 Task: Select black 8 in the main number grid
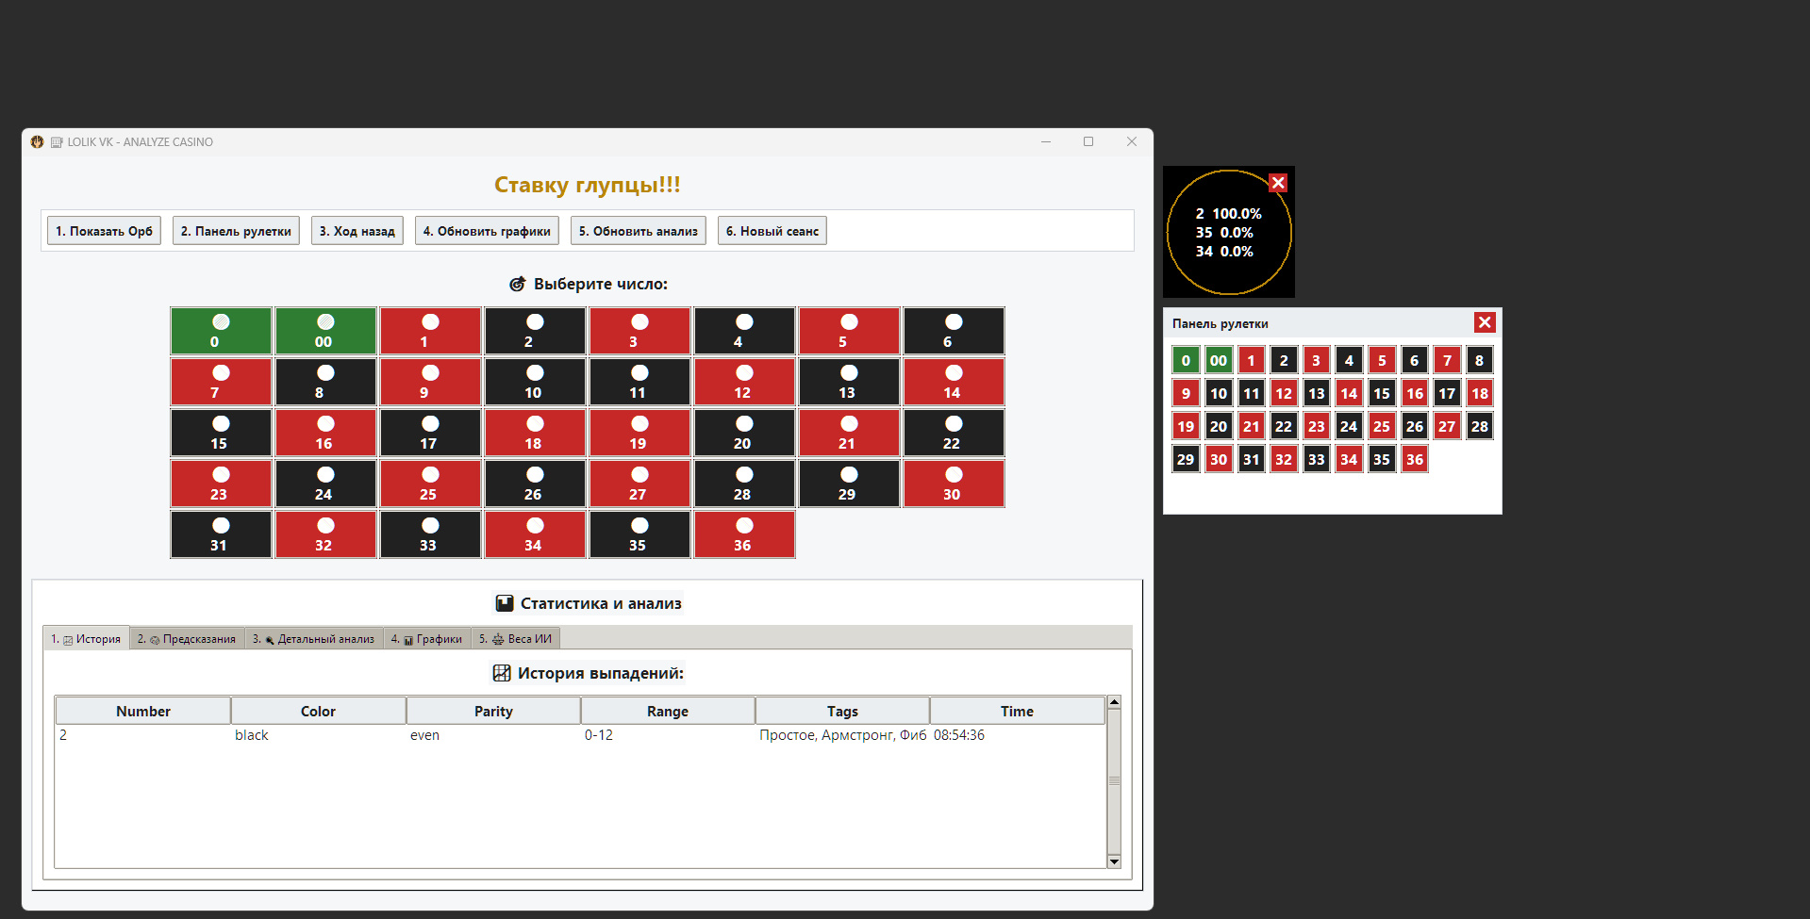[325, 382]
